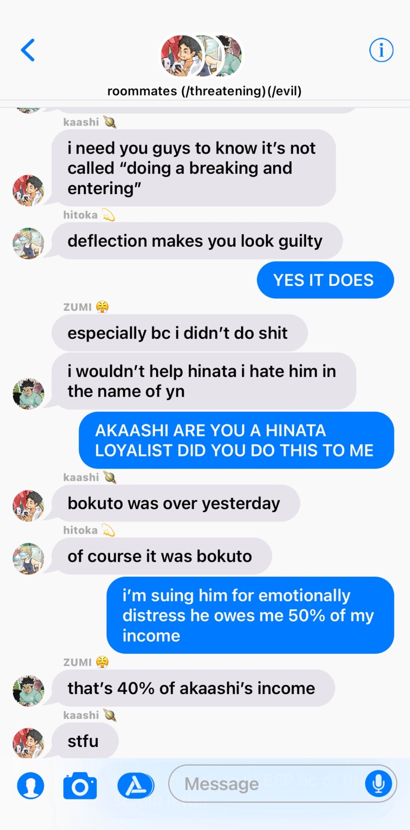Tap the "i'm suing him" blue message
Image resolution: width=410 pixels, height=830 pixels.
click(x=250, y=615)
